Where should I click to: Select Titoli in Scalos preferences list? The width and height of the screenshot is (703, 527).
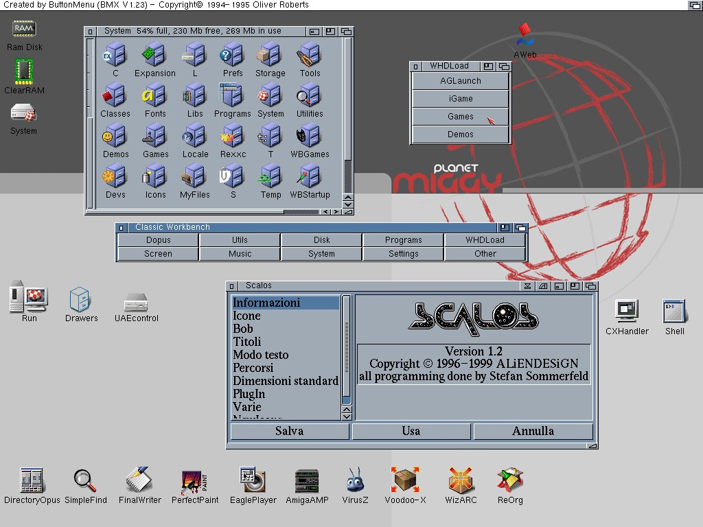point(286,342)
